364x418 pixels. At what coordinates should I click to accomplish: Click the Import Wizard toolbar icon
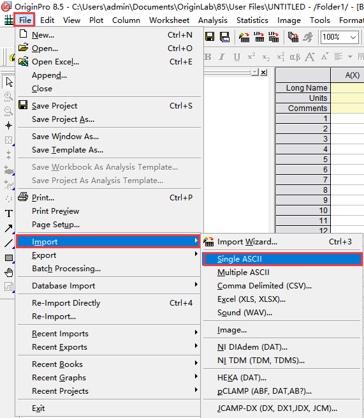click(244, 37)
